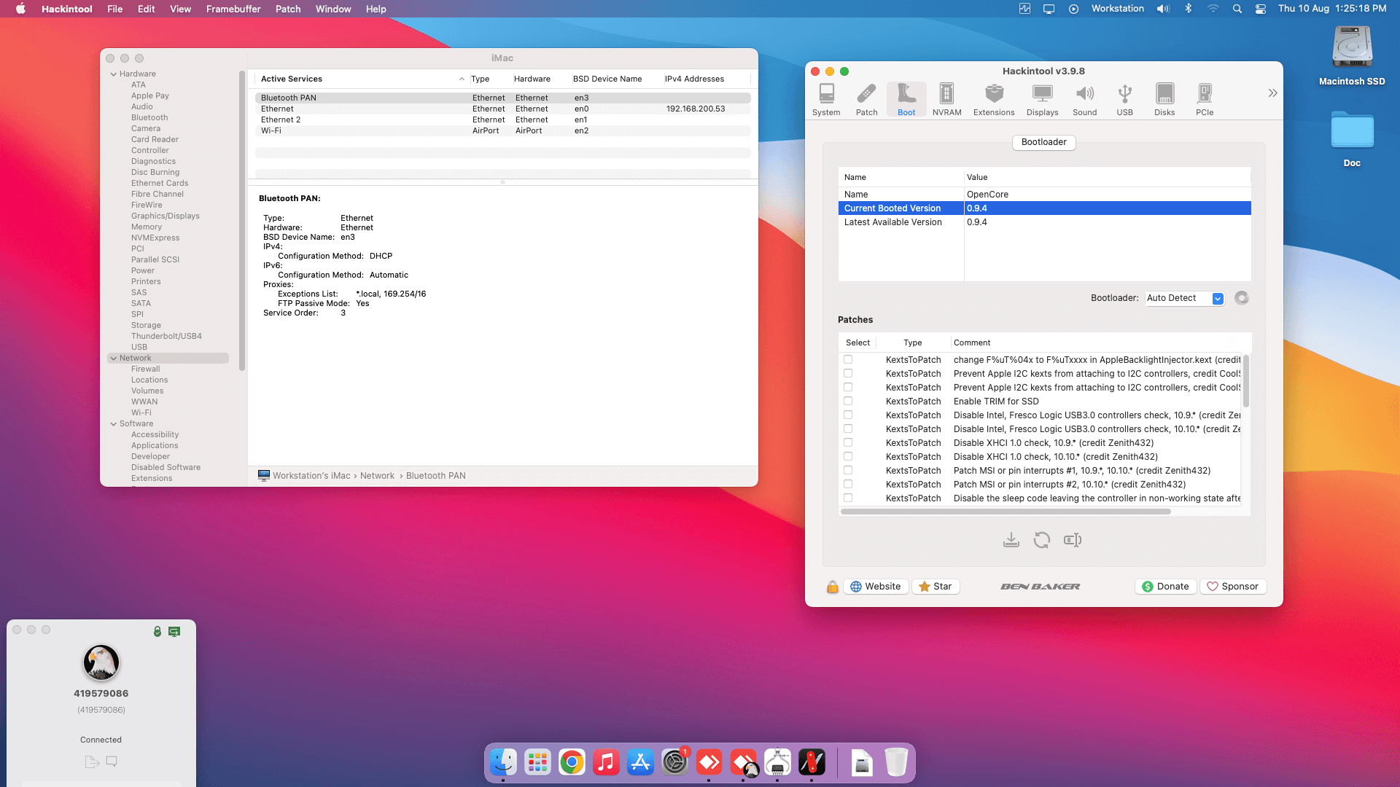Open the Help menu
The width and height of the screenshot is (1400, 787).
376,9
